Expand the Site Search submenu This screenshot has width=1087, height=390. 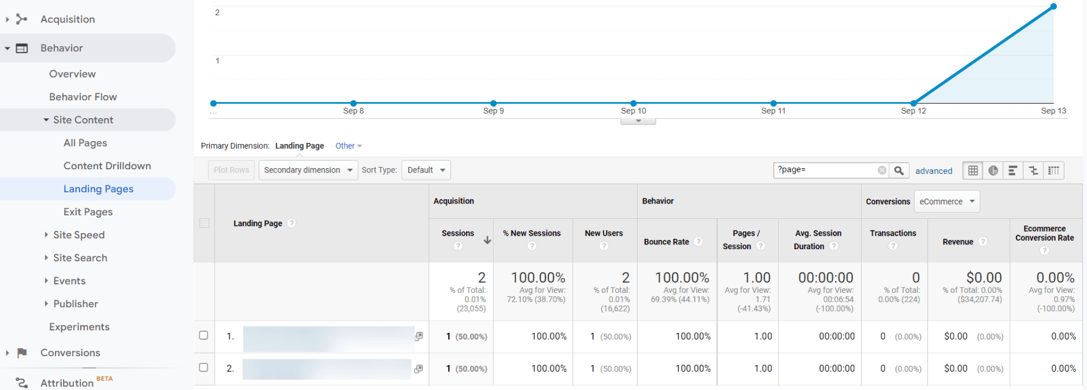point(46,258)
